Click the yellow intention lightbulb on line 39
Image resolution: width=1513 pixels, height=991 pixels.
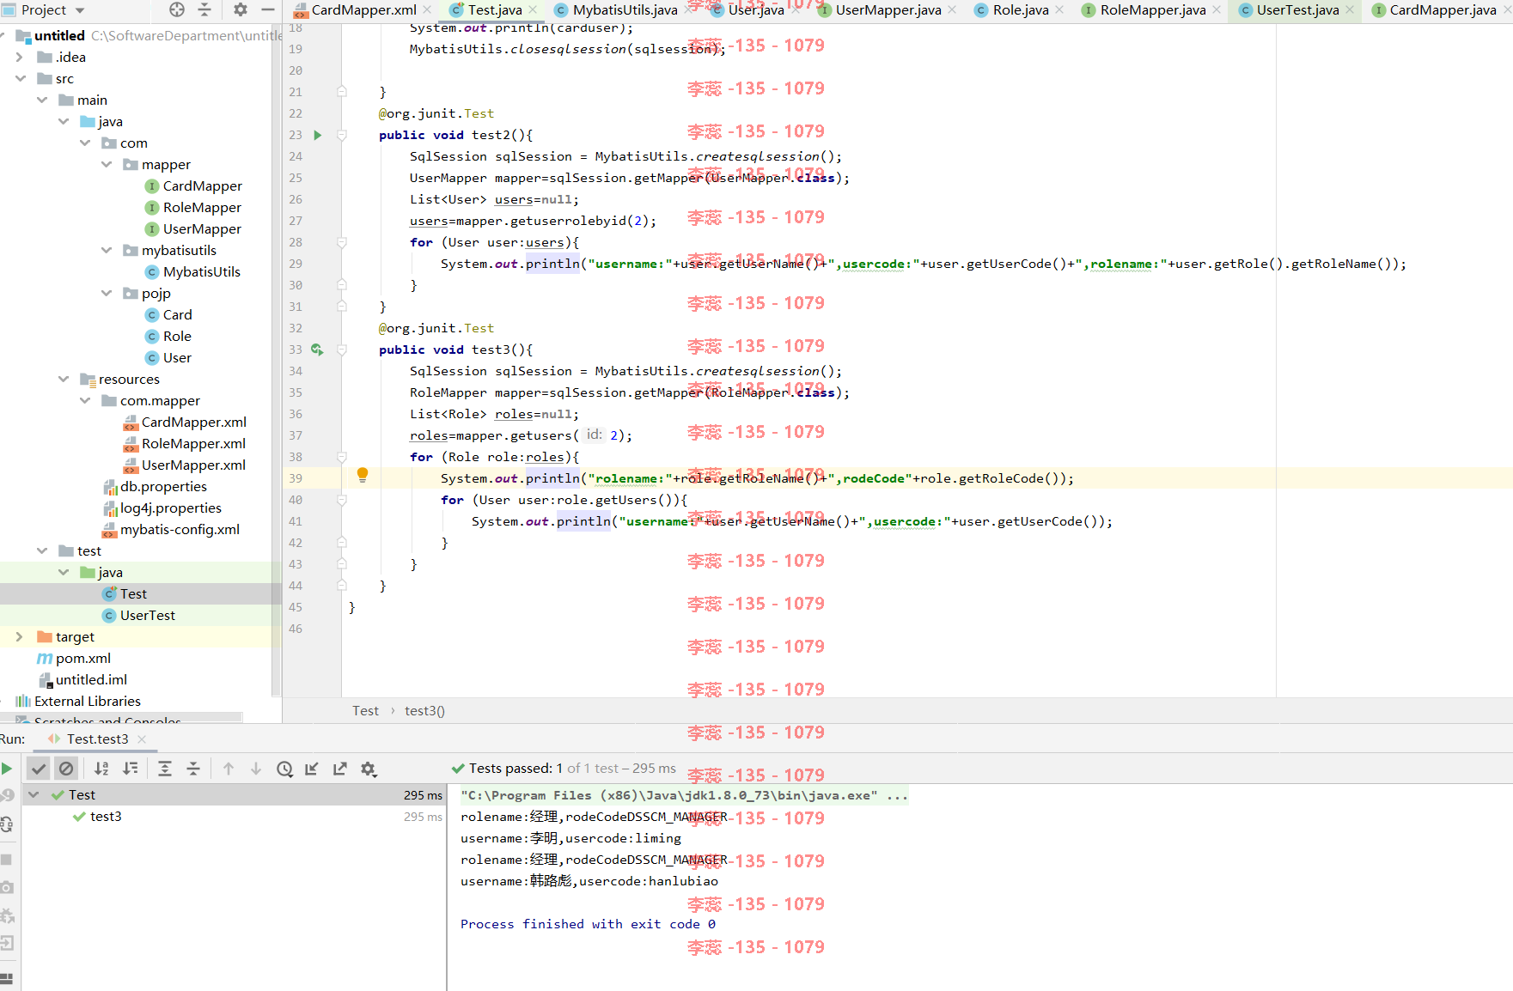(x=363, y=474)
